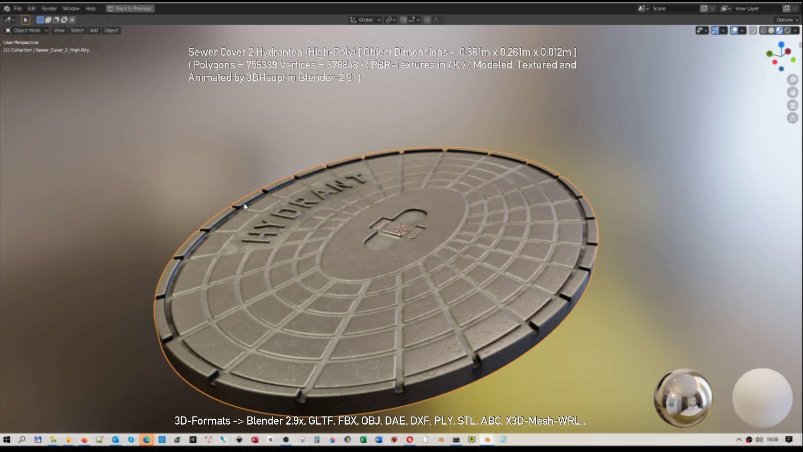
Task: Open the Options dropdown
Action: pyautogui.click(x=787, y=19)
